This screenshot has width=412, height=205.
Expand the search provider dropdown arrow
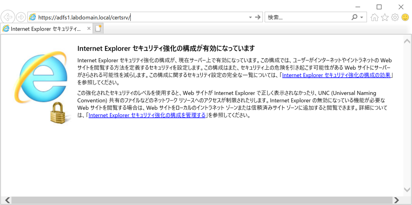pyautogui.click(x=362, y=17)
